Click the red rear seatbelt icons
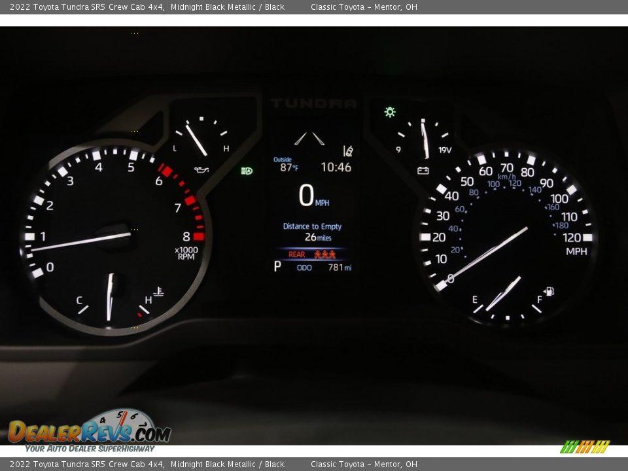This screenshot has width=628, height=471. pos(324,254)
